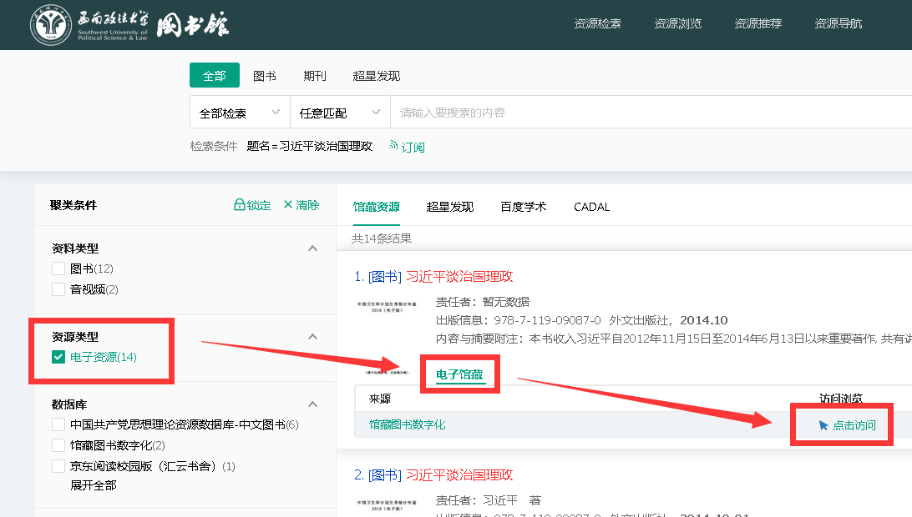
Task: Select the 期刊 search category
Action: (315, 76)
